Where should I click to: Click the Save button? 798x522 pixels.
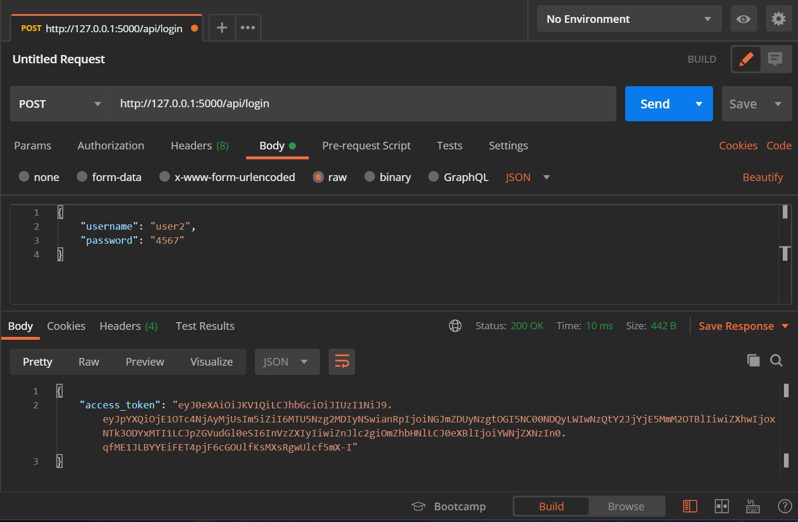pyautogui.click(x=743, y=104)
